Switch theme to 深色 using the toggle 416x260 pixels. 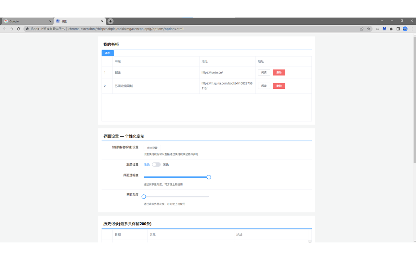[x=156, y=164]
